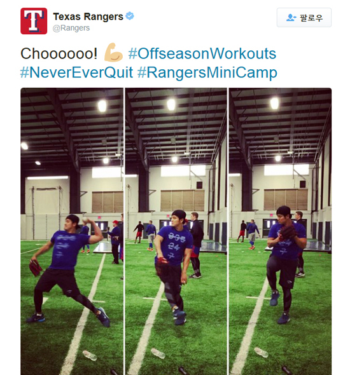Click the water bottle in the right photo
The height and width of the screenshot is (375, 350).
(x=261, y=352)
